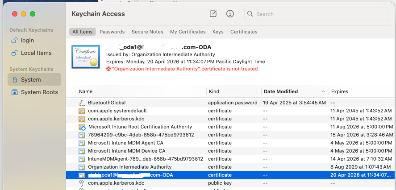396x190 pixels.
Task: Switch to the Secure Notes tab
Action: point(147,32)
